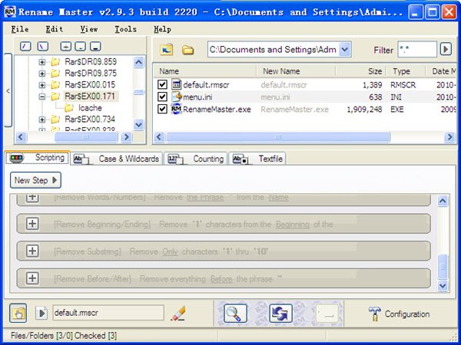Click the default.rmscr file icon

coord(176,84)
